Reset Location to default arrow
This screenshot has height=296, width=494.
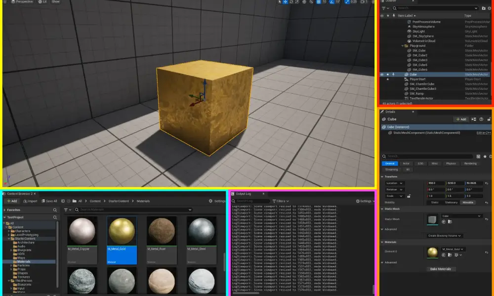(487, 183)
